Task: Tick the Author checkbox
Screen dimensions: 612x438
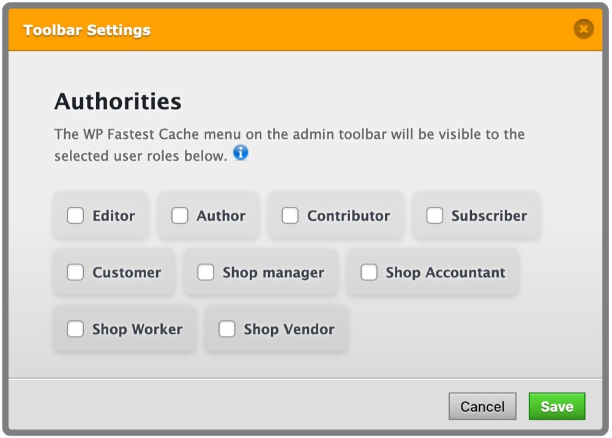Action: pos(179,216)
